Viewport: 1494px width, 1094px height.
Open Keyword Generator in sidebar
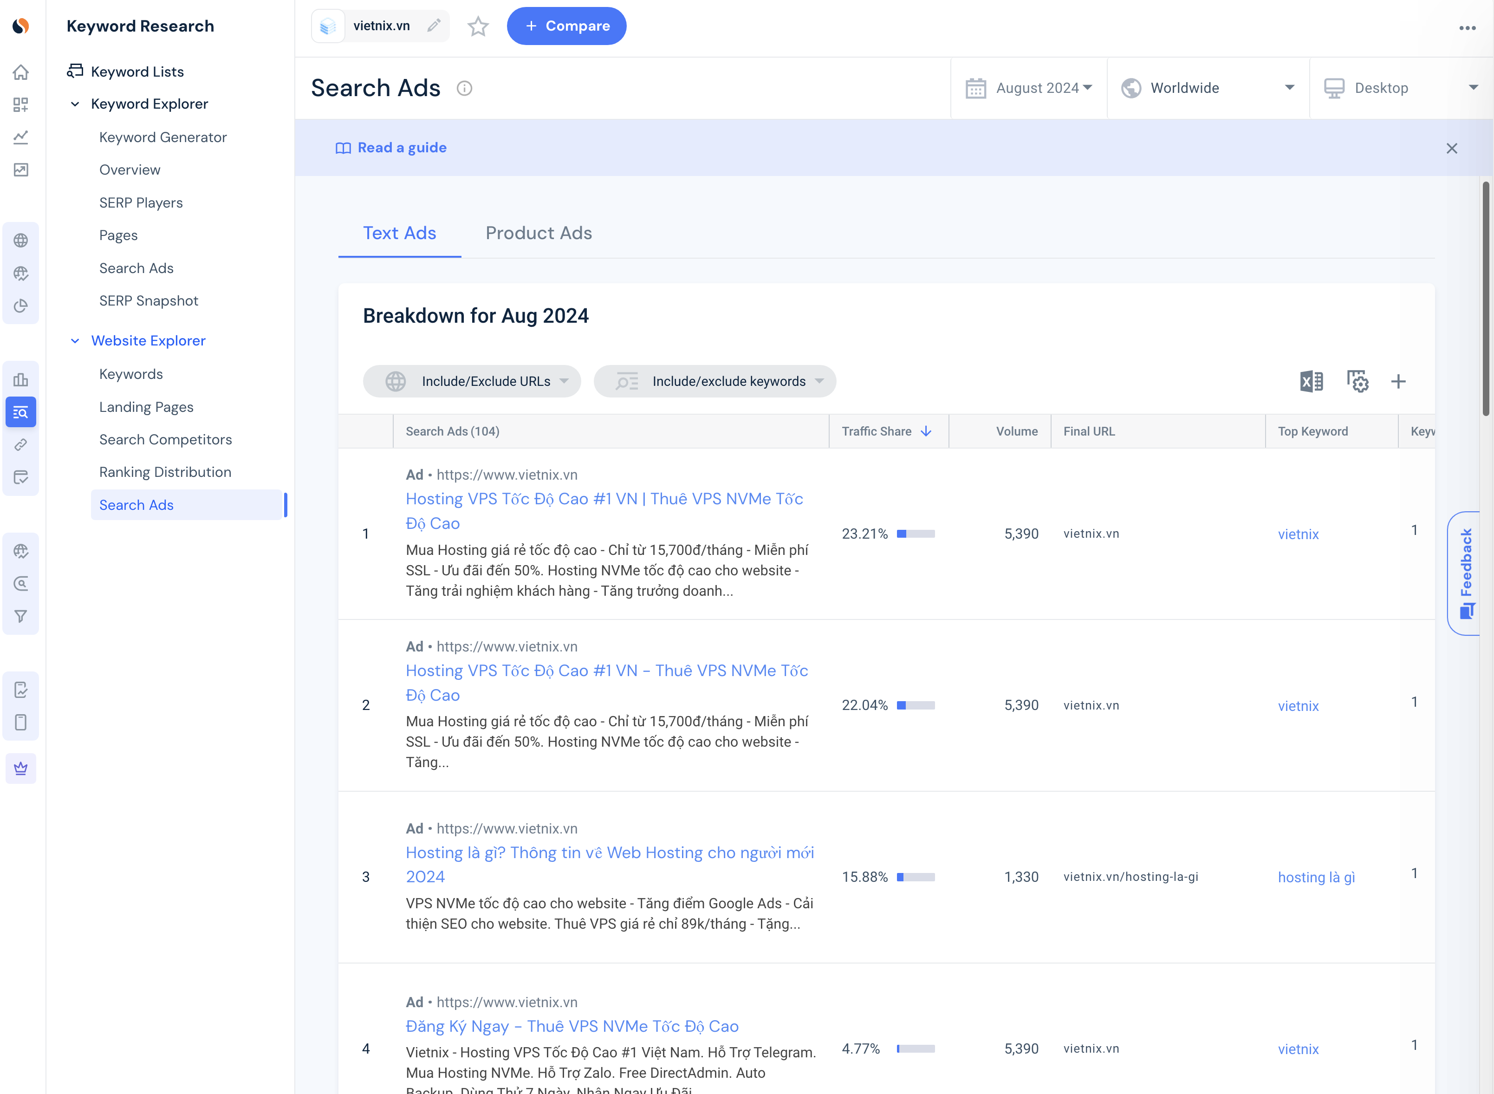tap(163, 137)
